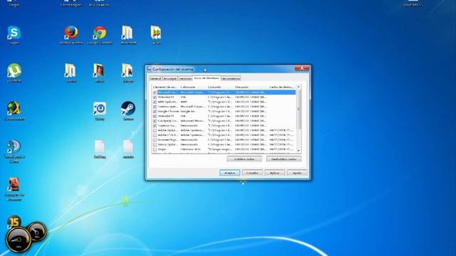Click the large CPU gauge gadget
Viewport: 456px width, 256px height.
[19, 240]
